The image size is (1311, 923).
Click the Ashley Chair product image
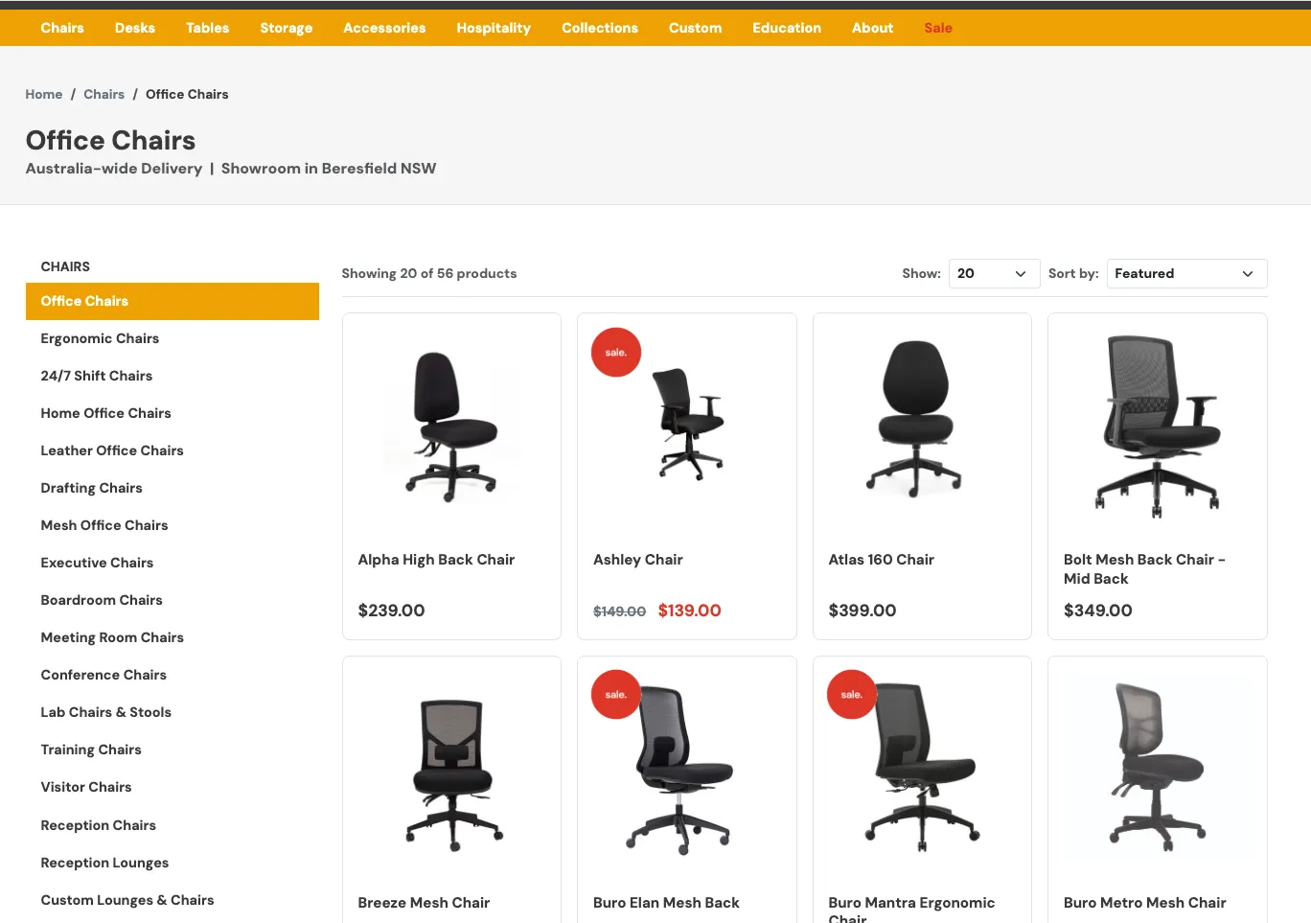pos(687,425)
